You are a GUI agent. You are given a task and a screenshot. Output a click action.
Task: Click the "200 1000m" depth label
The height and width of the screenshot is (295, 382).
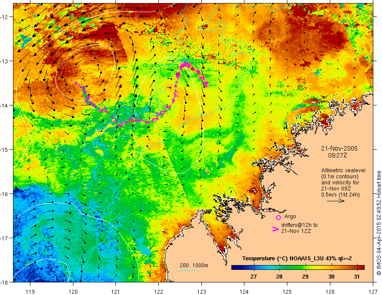(x=194, y=265)
